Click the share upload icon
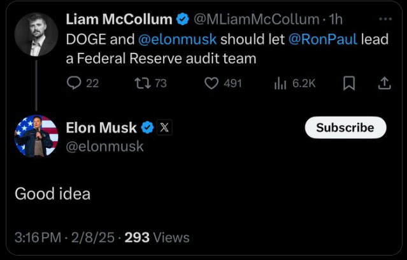Viewport: 407px width, 260px height. (x=384, y=83)
